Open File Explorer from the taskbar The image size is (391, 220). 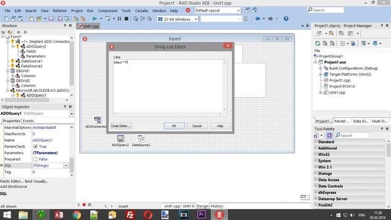pos(23,215)
